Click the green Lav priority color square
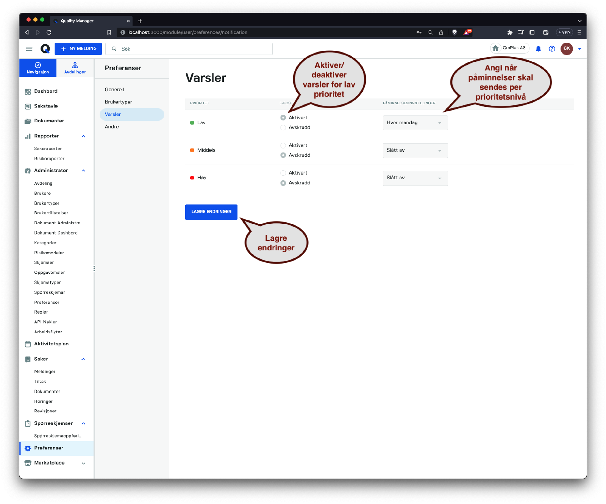 pos(192,123)
